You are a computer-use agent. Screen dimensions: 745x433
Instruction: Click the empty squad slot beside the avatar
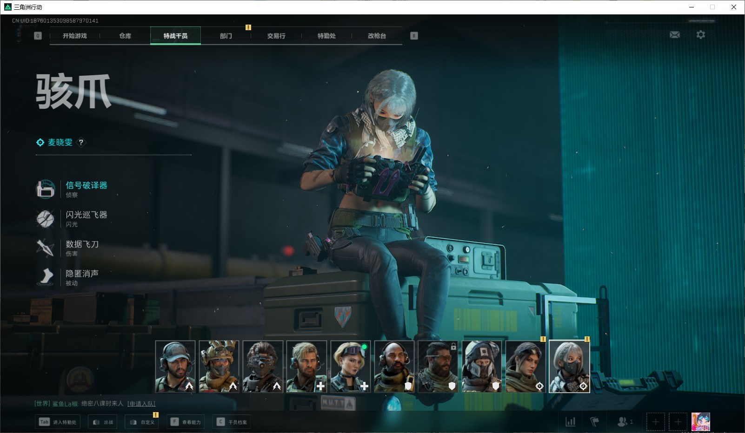click(678, 422)
